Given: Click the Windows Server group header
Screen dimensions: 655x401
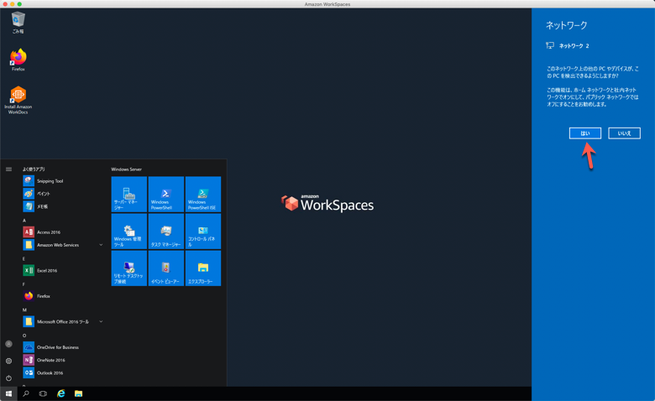Looking at the screenshot, I should click(127, 169).
